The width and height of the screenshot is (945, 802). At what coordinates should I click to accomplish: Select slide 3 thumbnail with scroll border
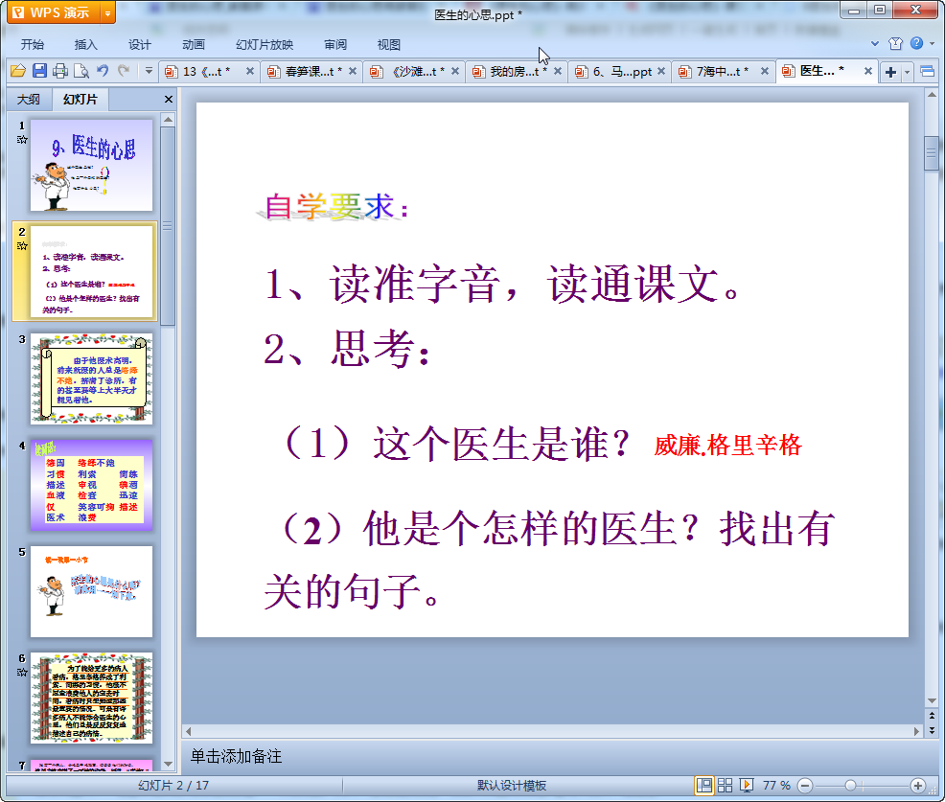click(x=92, y=378)
